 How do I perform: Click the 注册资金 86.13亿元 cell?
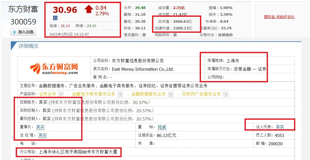(x=194, y=135)
